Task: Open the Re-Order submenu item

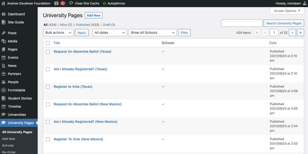Action: [9, 152]
